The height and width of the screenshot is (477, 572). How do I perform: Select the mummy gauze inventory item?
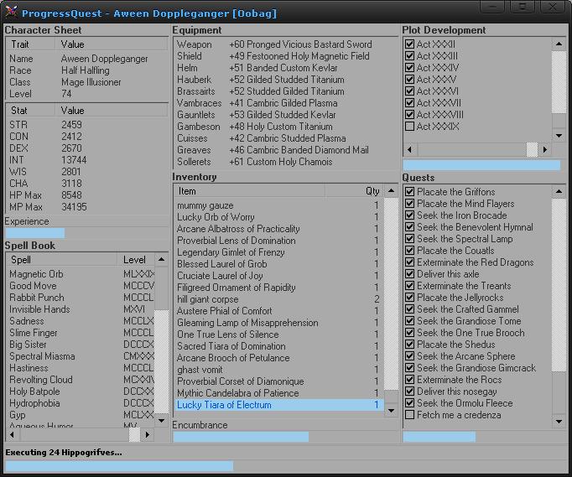[x=279, y=205]
